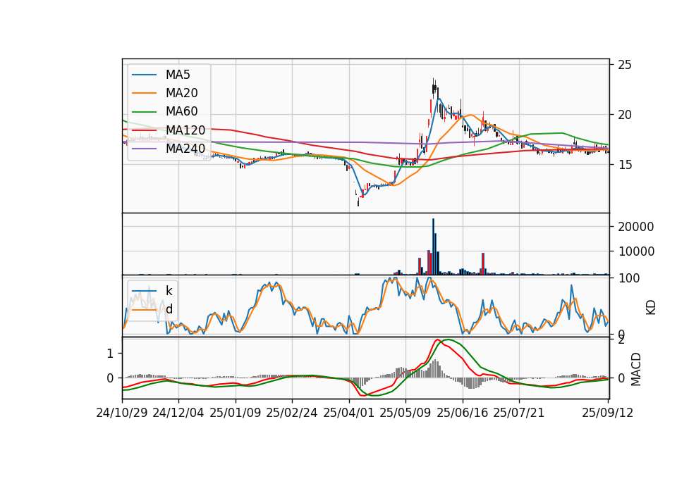Click the 24/10/29 date axis label
This screenshot has height=486, width=677.
tap(122, 413)
